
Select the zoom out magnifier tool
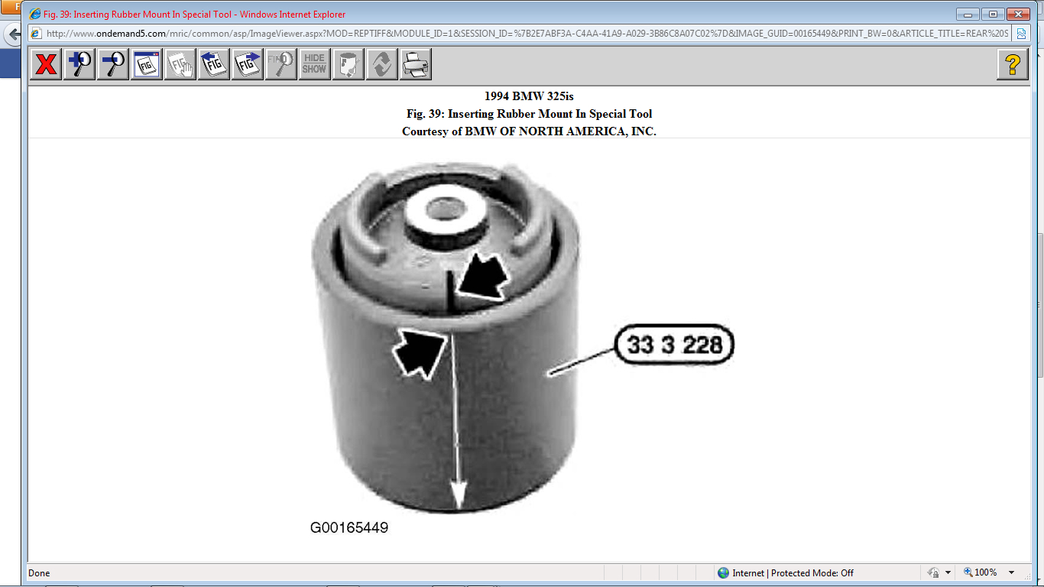(112, 64)
